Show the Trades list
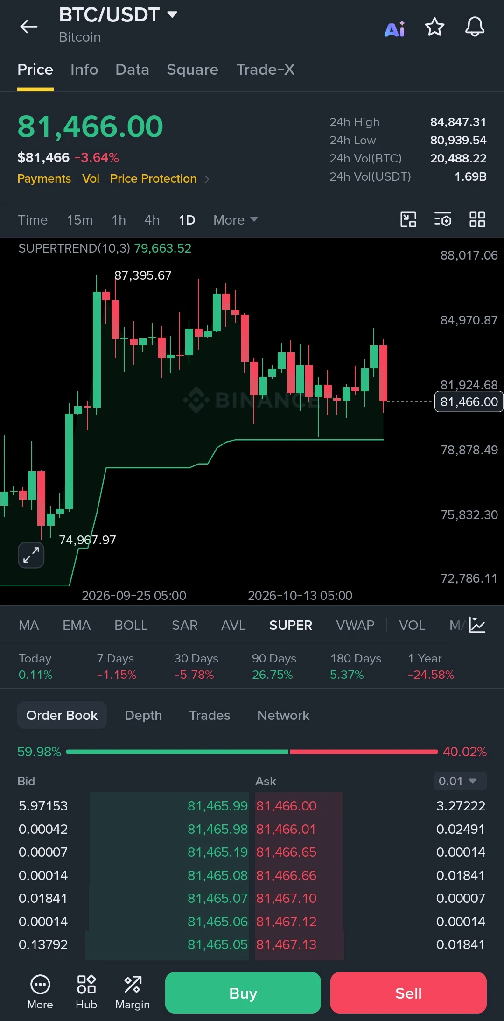Viewport: 504px width, 1021px height. point(210,715)
